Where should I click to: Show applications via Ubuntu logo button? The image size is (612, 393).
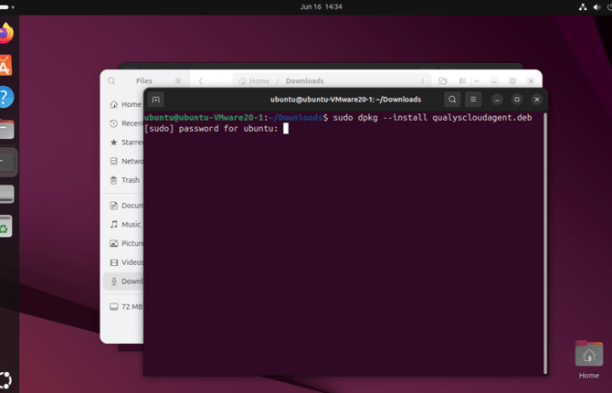coord(5,379)
